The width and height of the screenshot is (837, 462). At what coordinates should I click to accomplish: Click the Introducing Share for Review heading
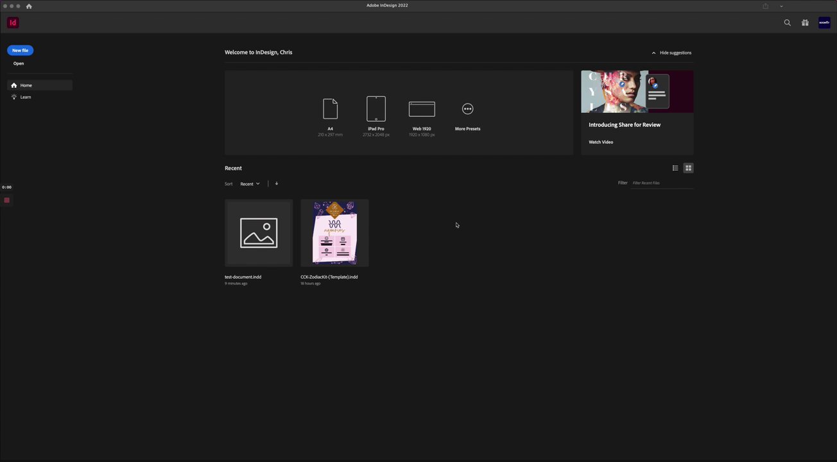[x=625, y=125]
